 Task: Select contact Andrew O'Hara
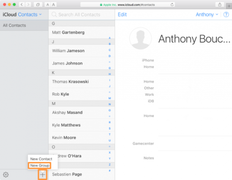pos(82,156)
